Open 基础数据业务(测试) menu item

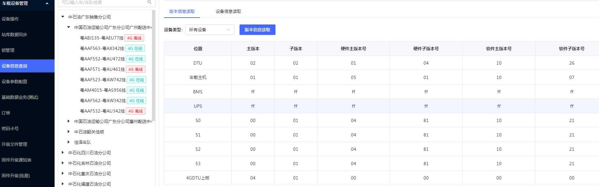pyautogui.click(x=27, y=97)
